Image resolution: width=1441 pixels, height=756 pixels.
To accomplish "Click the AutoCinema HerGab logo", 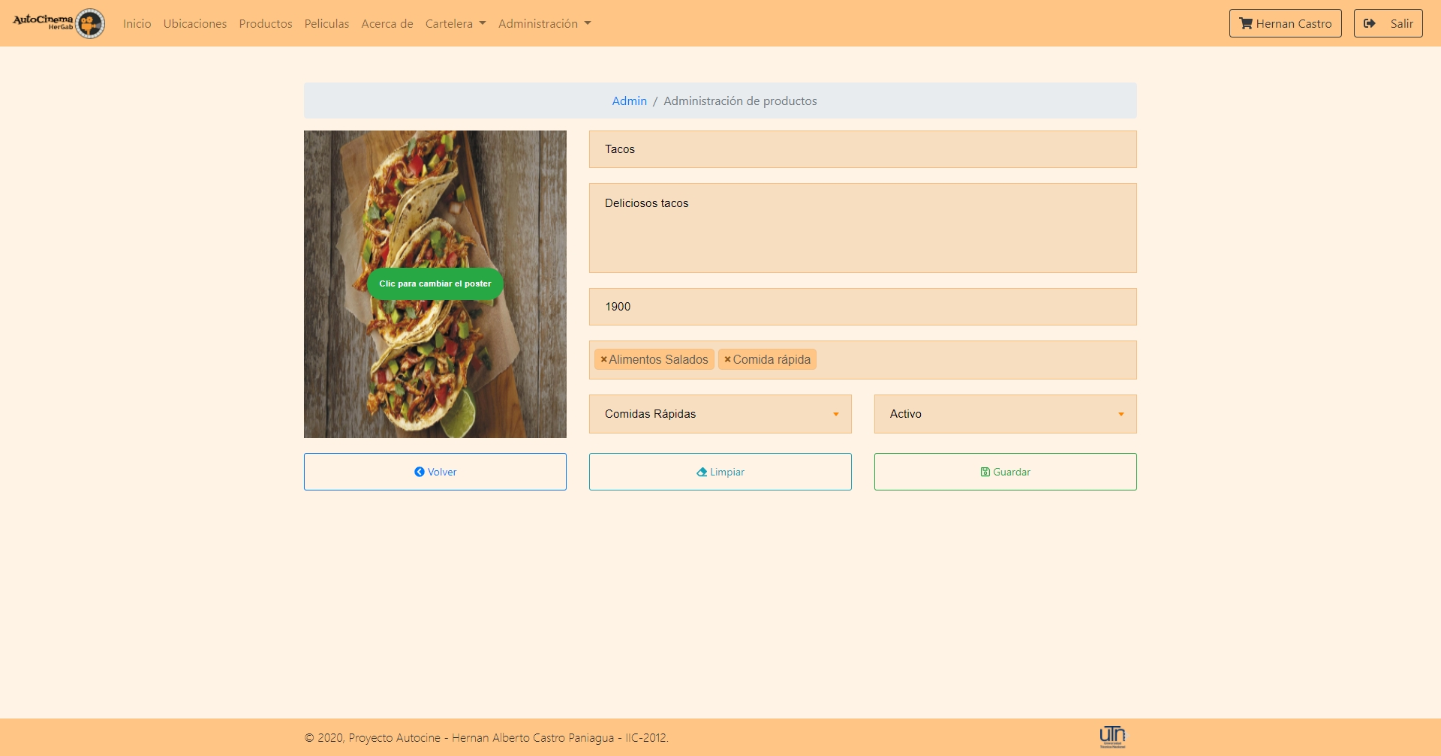I will (x=59, y=23).
